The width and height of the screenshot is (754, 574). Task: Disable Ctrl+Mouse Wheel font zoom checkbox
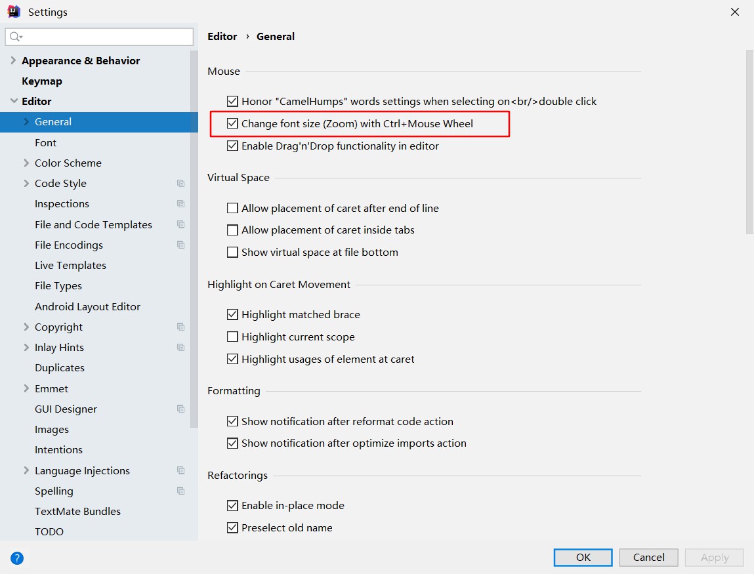[x=232, y=123]
